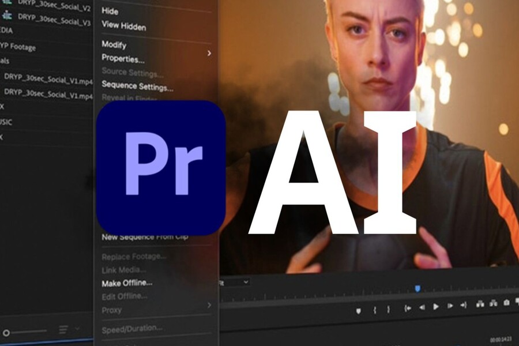The image size is (519, 346).
Task: Open the Modify submenu arrow
Action: pyautogui.click(x=209, y=53)
